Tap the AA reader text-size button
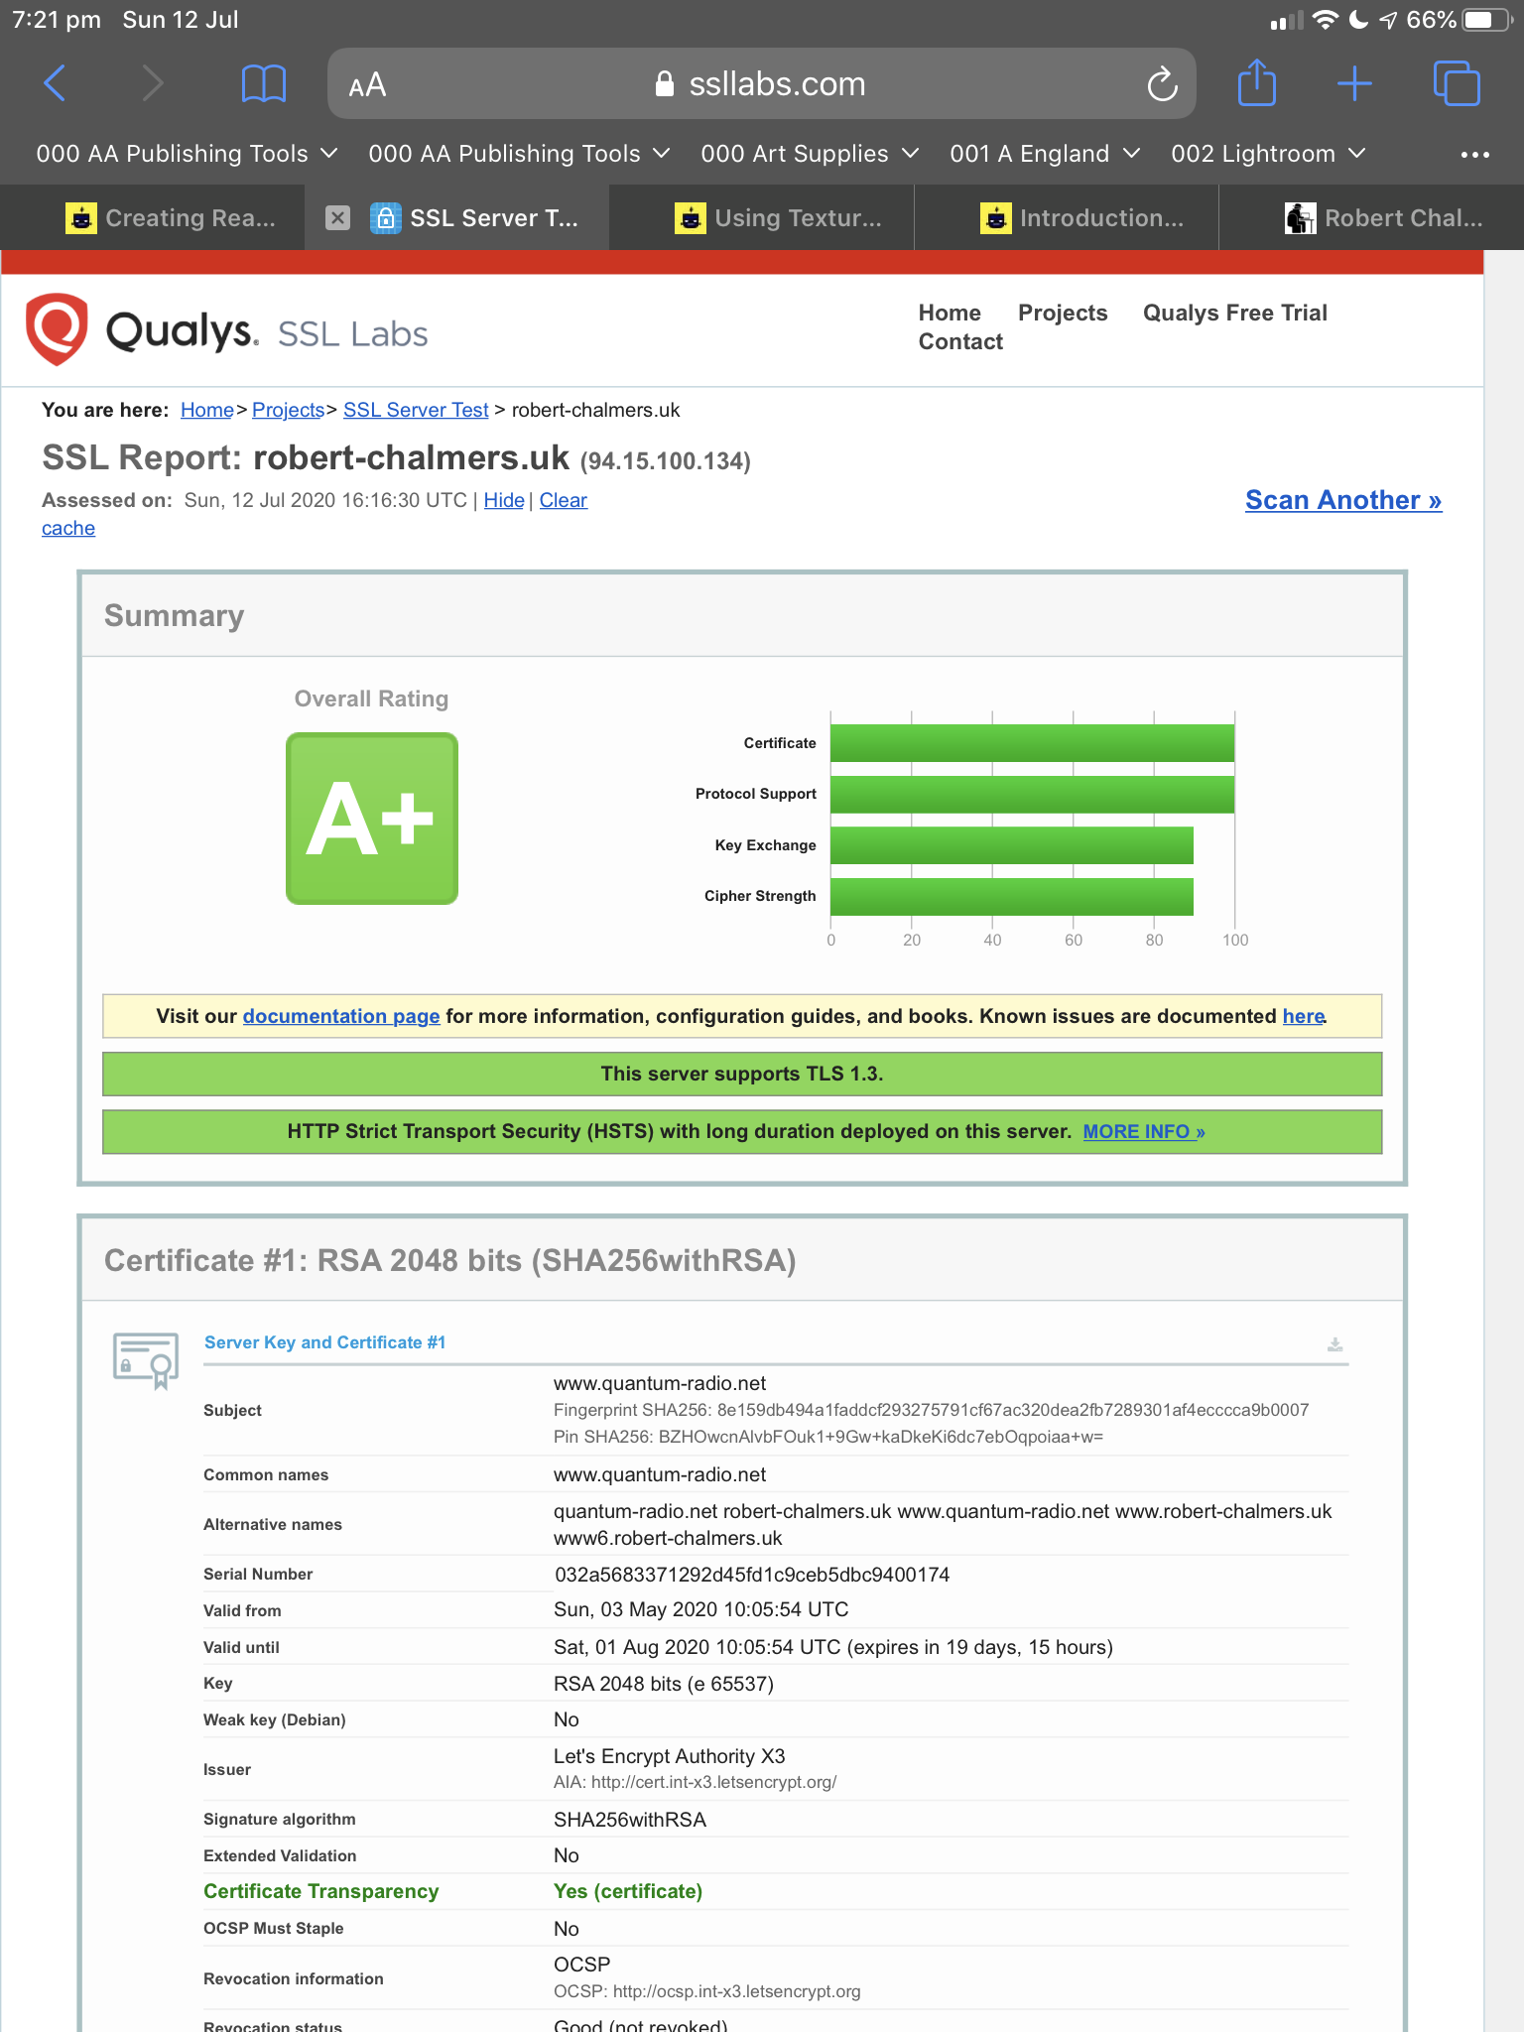This screenshot has height=2032, width=1524. coord(367,85)
